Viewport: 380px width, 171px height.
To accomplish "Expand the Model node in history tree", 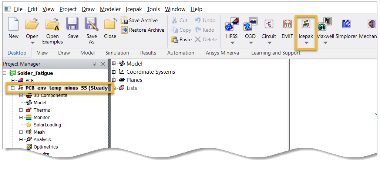I will (114, 64).
